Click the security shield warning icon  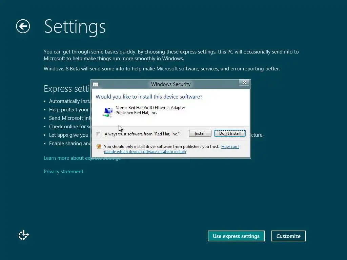[x=99, y=147]
